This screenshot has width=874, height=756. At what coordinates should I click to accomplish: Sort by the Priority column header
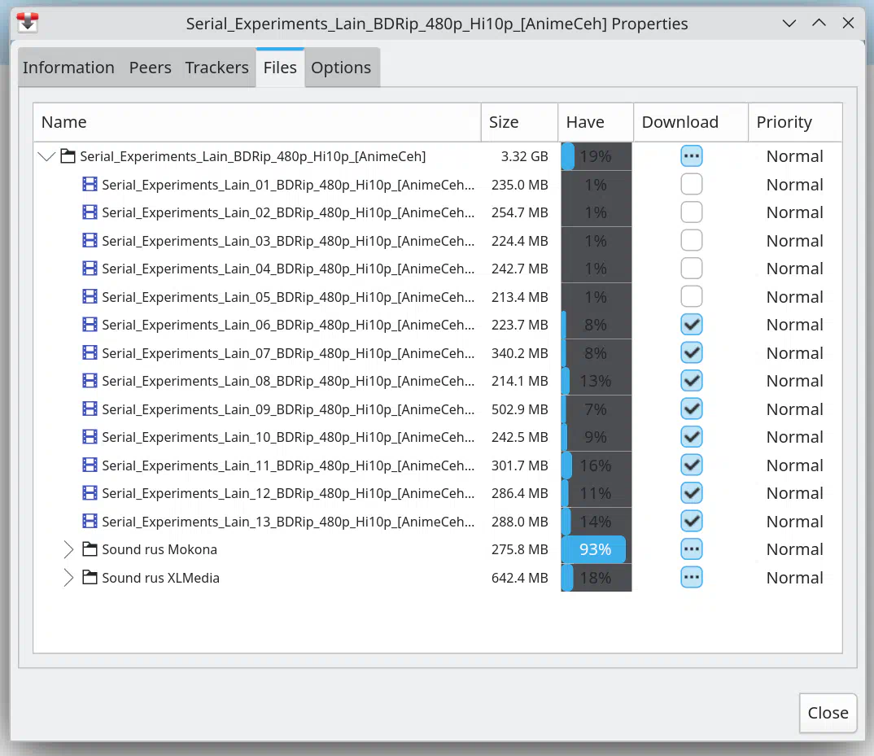point(795,122)
